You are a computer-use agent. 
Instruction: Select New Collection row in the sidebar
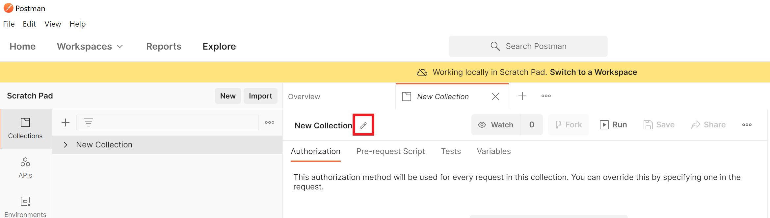click(x=167, y=145)
